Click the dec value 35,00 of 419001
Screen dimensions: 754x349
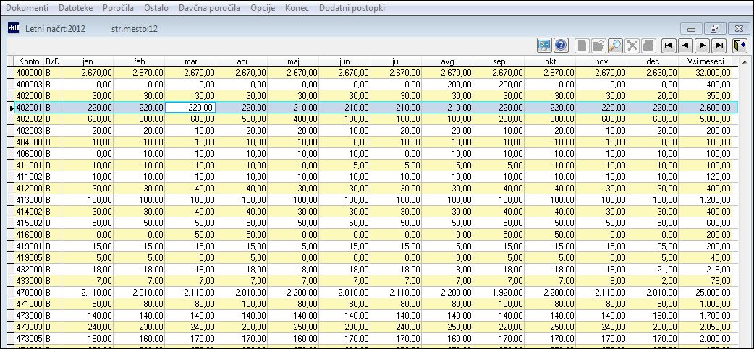(653, 246)
